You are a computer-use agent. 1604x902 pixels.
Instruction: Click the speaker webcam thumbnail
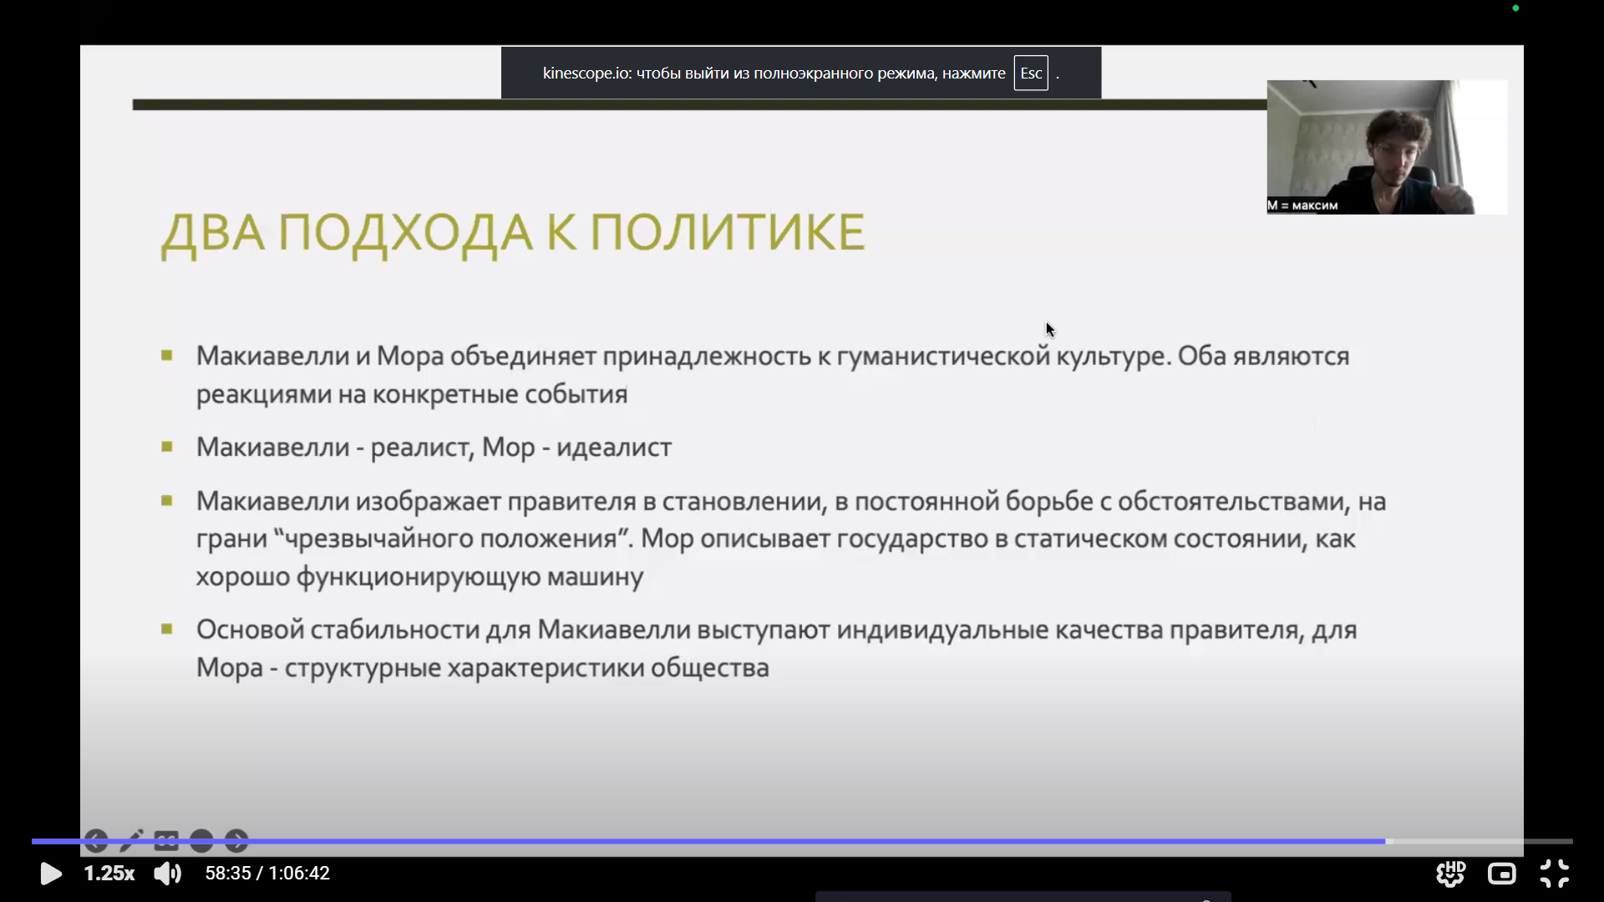click(x=1387, y=146)
